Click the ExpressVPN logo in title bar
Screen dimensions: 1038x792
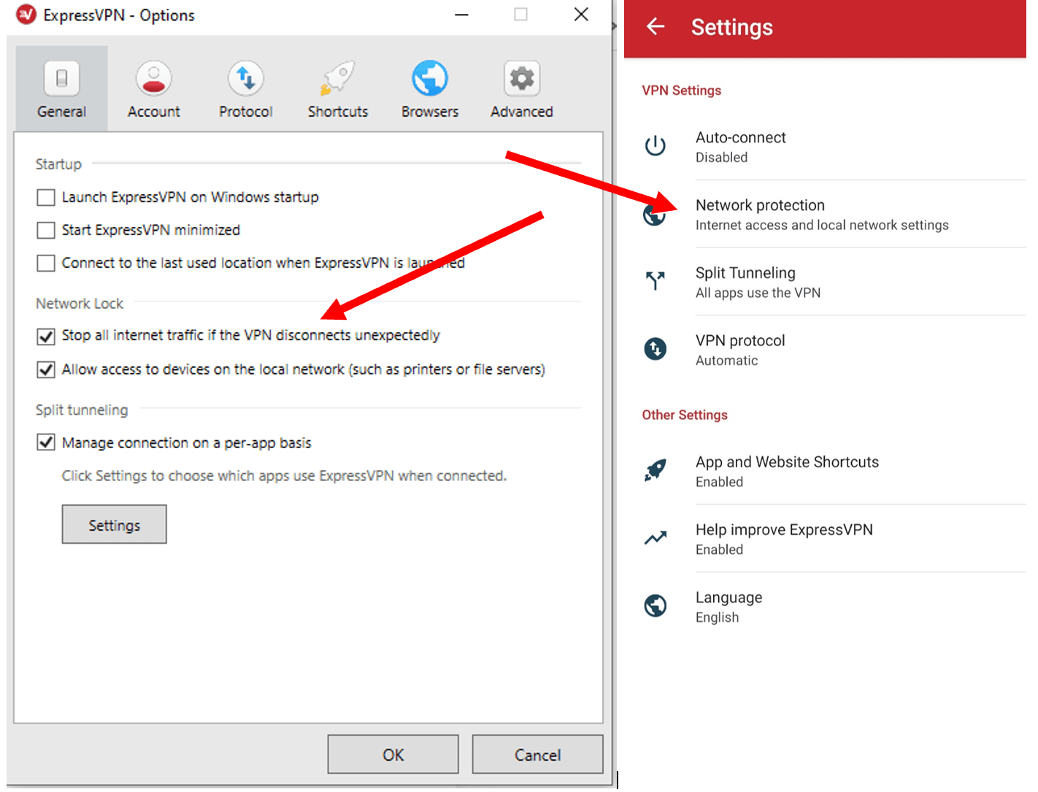[x=26, y=15]
